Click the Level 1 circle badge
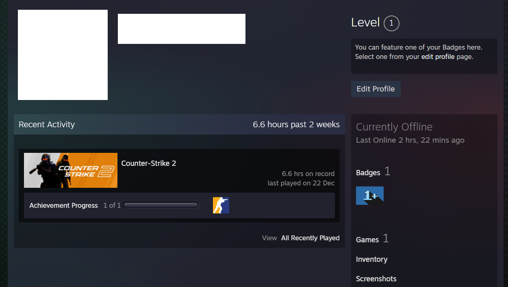 point(391,23)
